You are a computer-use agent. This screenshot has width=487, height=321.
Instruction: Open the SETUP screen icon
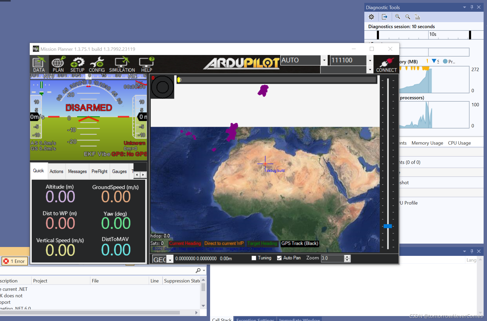click(x=77, y=64)
